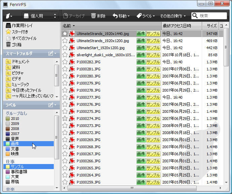Select the 2009 label swatch
232x194 pixels.
pos(8,124)
